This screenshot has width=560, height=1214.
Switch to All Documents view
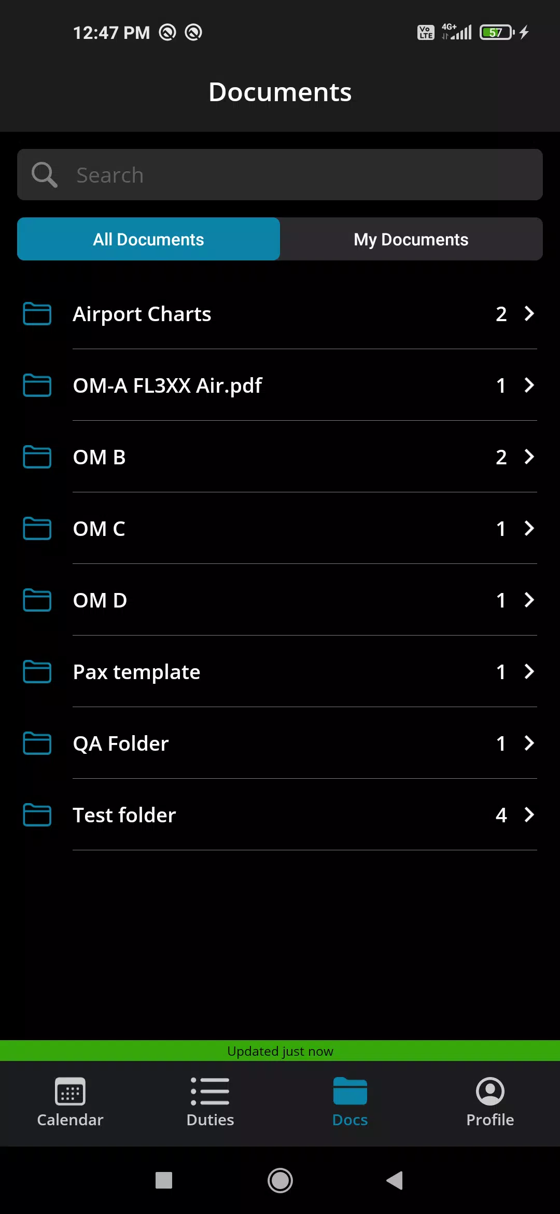[x=148, y=239]
